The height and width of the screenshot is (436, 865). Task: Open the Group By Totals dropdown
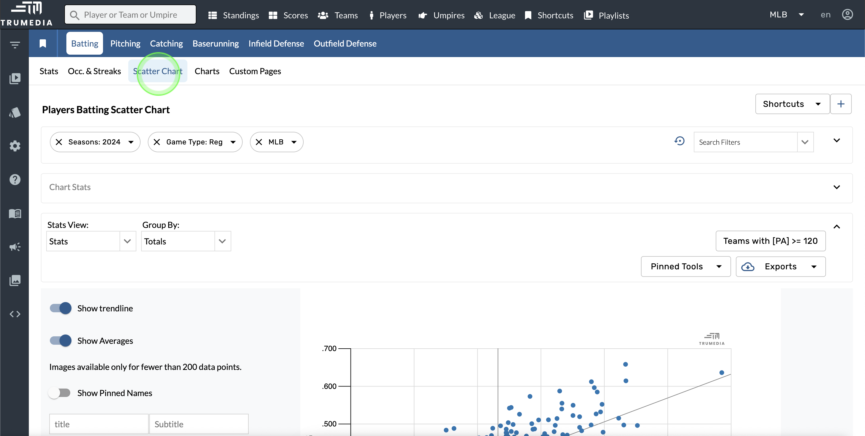(186, 241)
